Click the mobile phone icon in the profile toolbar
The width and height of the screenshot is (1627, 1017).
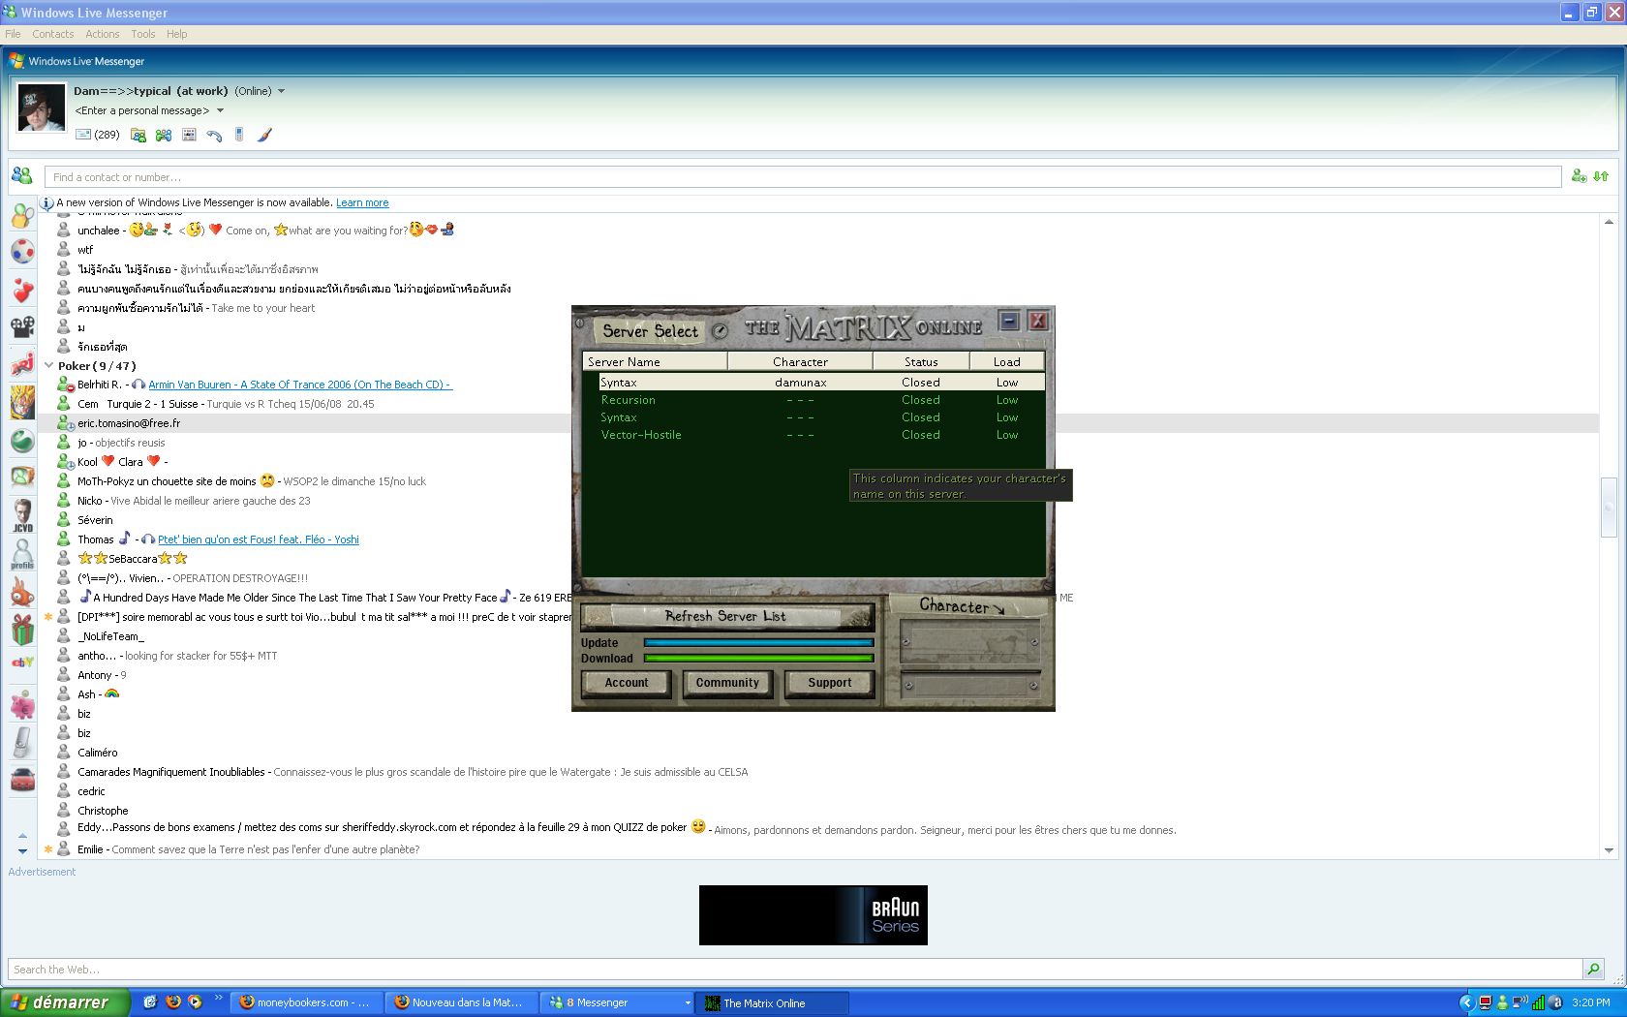tap(239, 135)
